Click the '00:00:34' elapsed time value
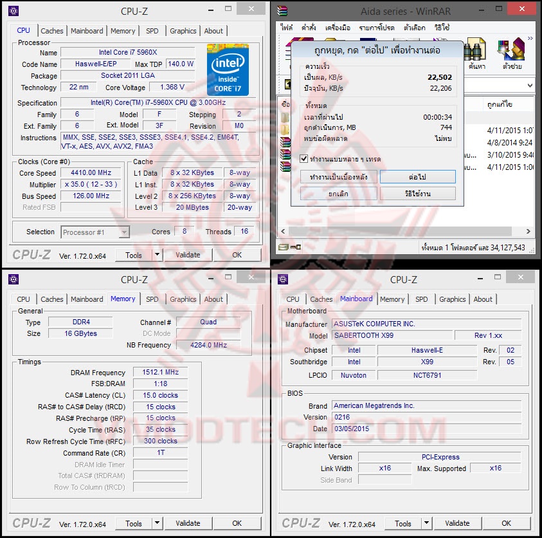Viewport: 542px width, 538px height. pyautogui.click(x=437, y=117)
